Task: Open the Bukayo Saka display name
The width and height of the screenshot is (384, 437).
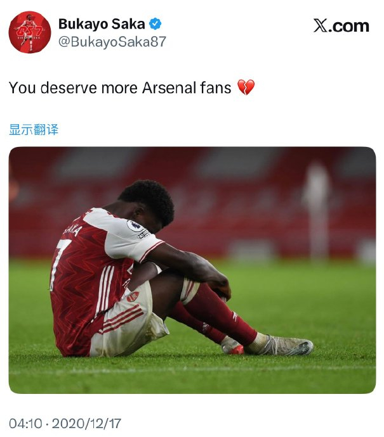Action: click(x=102, y=24)
